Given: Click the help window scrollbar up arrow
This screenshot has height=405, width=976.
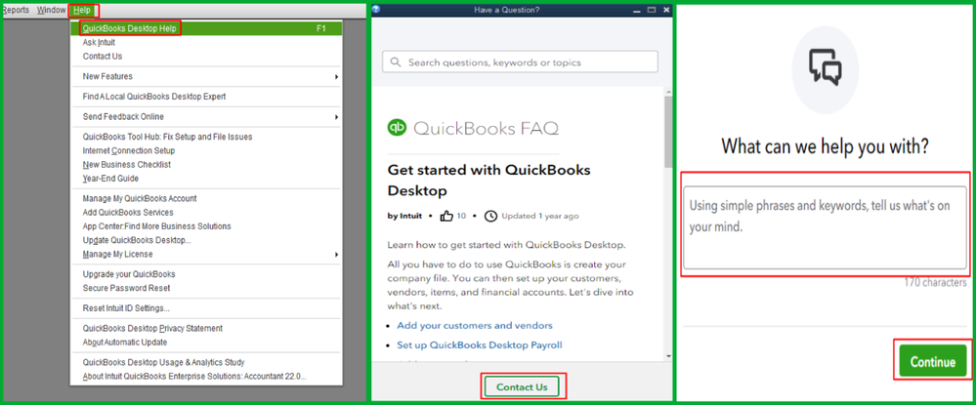Looking at the screenshot, I should 668,92.
